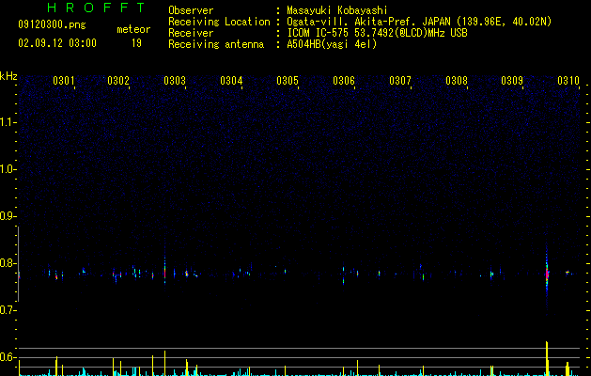Click Ogata-vill. Akita-Pref. JAPAN location text

click(x=419, y=22)
